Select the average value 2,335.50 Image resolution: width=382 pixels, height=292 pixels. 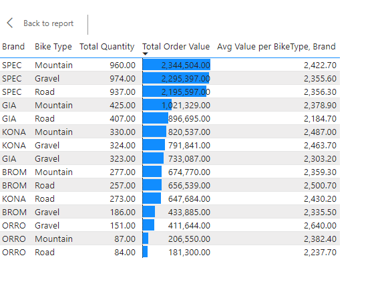click(320, 212)
